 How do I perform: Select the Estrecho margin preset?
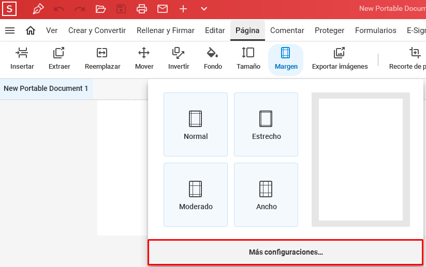[x=266, y=124]
